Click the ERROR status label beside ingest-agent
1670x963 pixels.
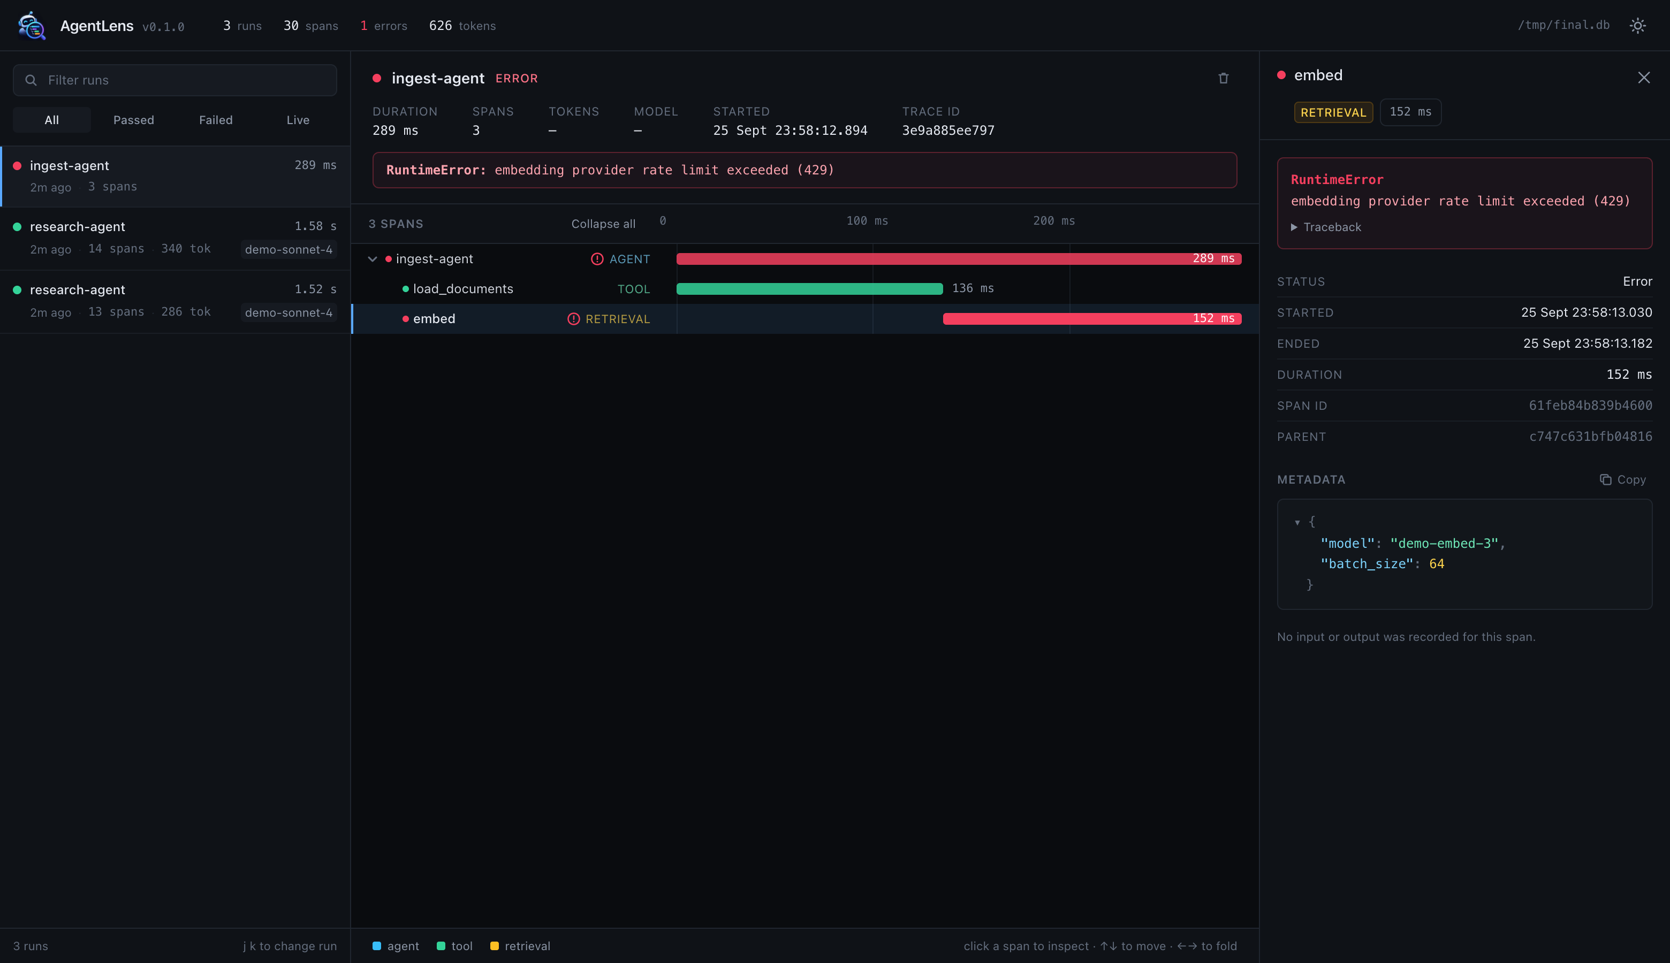pos(516,79)
